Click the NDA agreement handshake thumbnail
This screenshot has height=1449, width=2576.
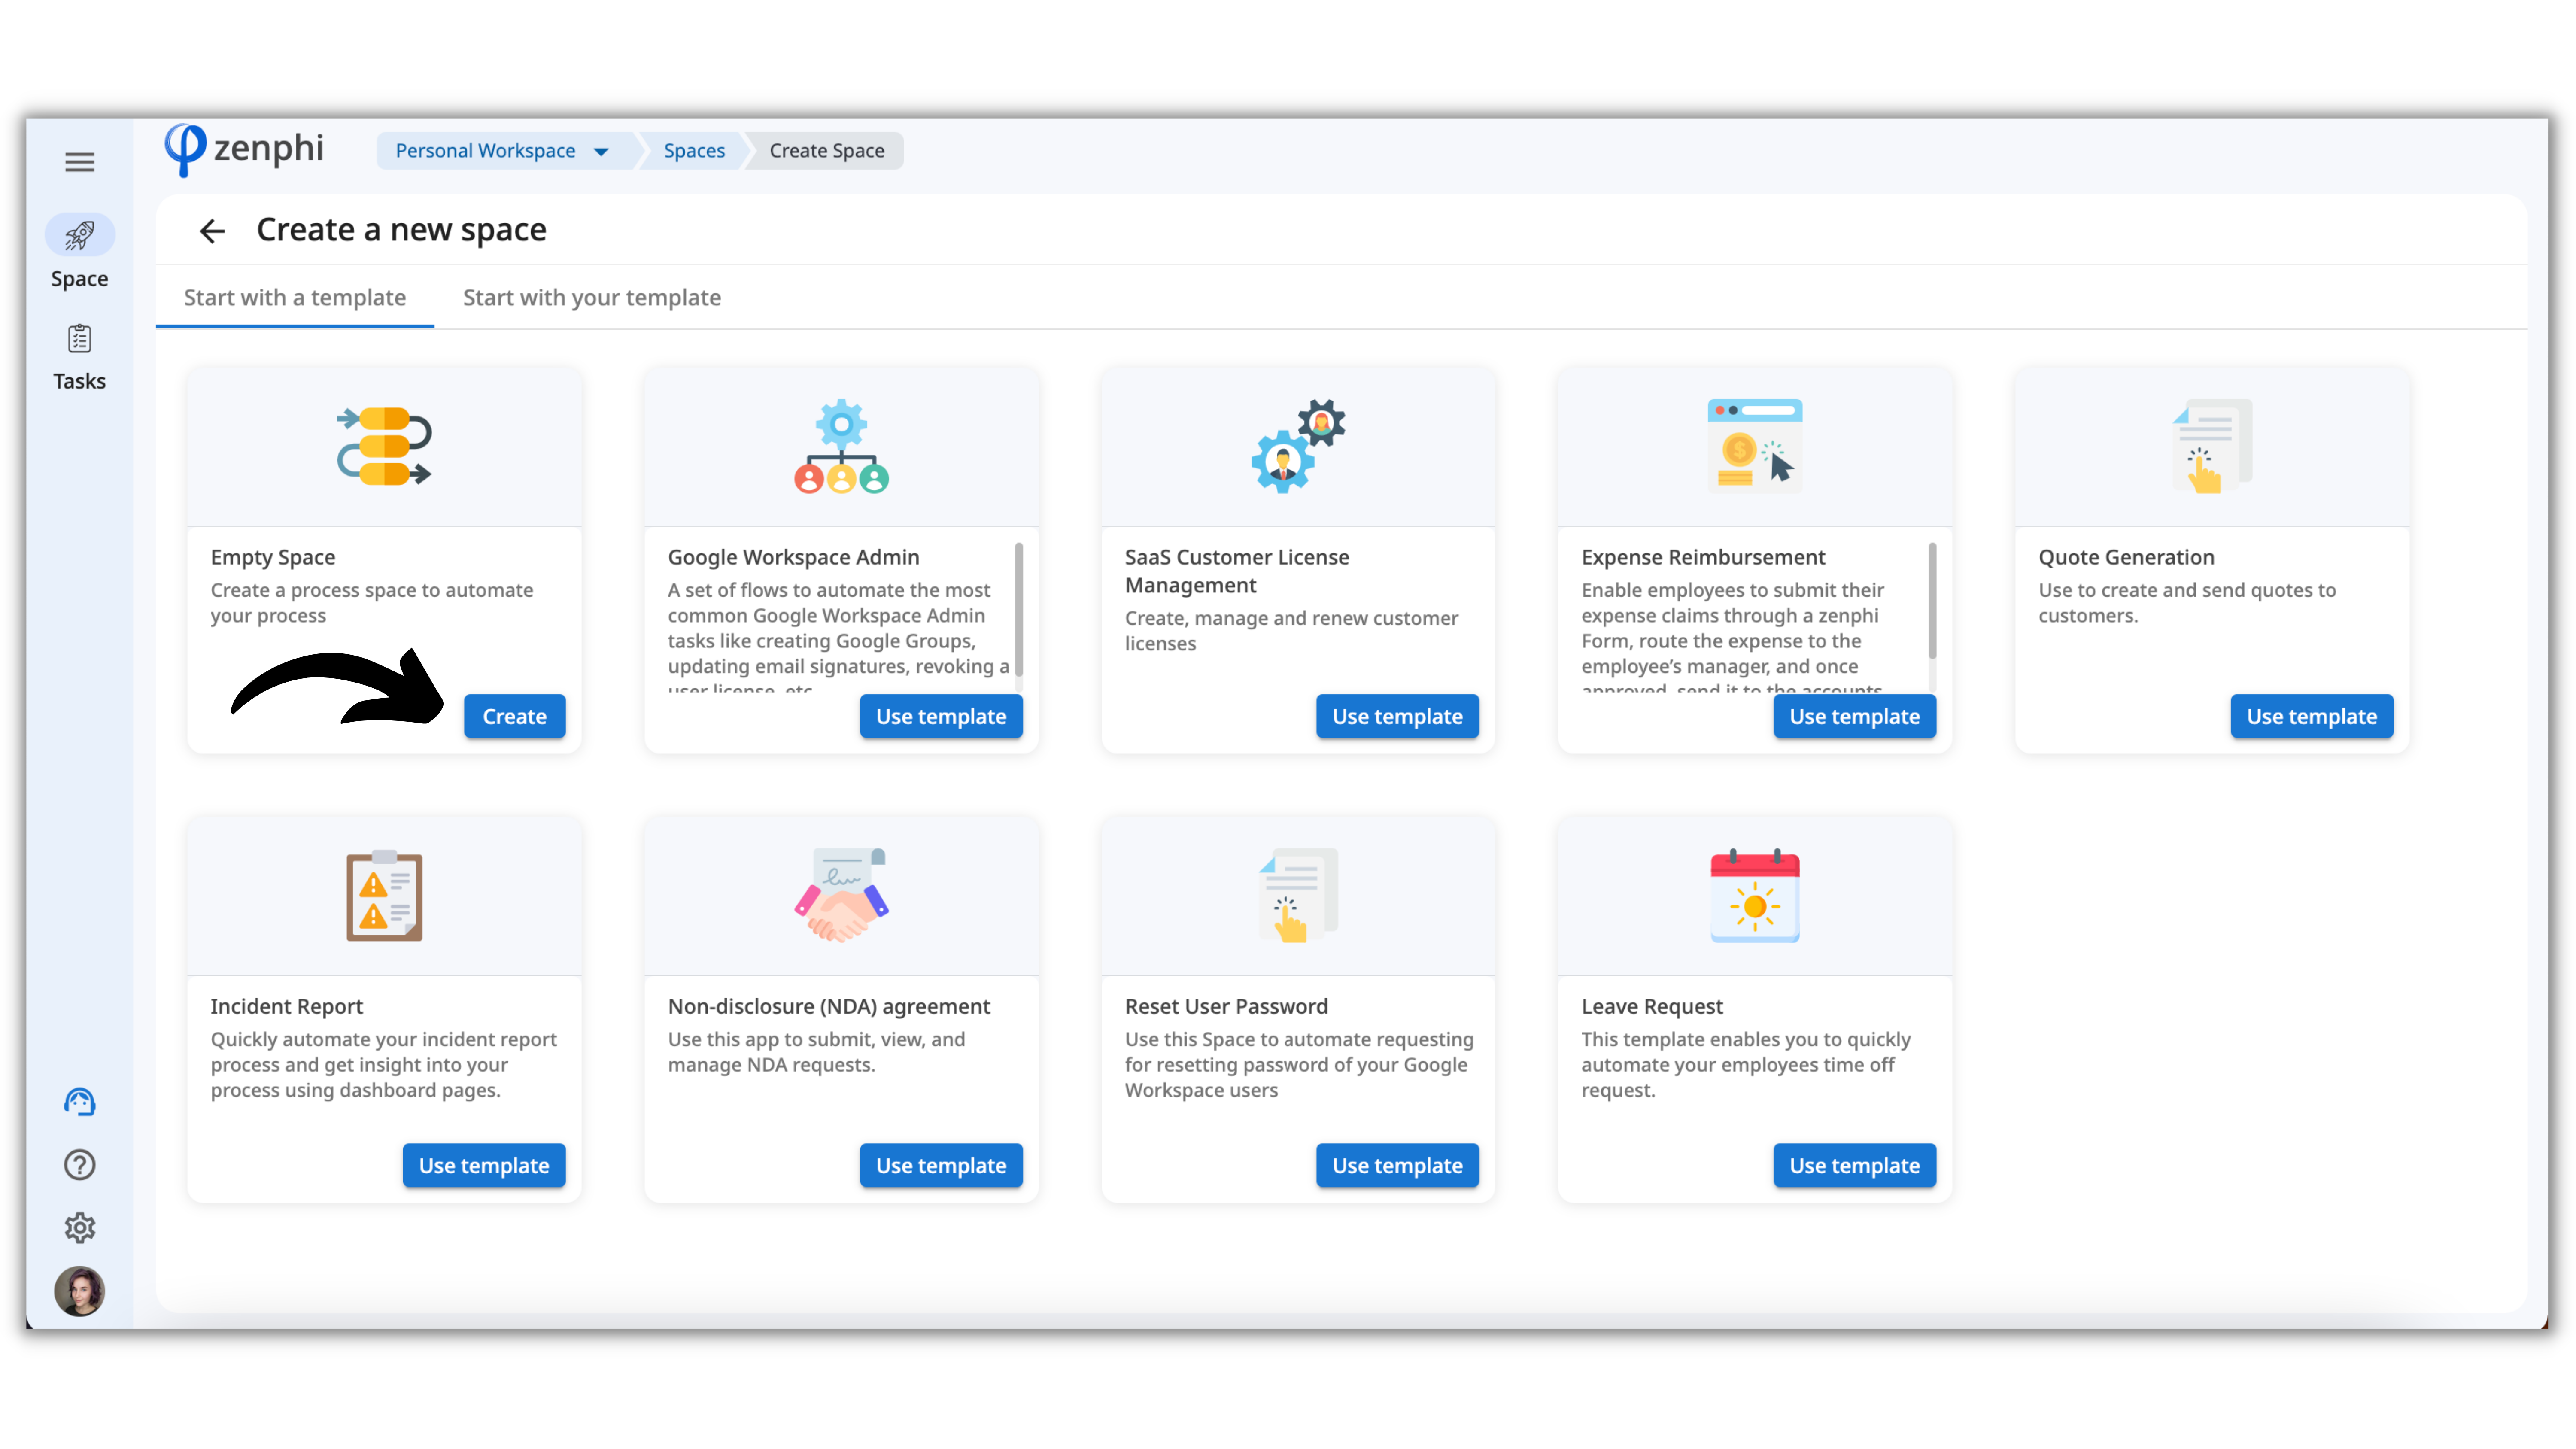[841, 896]
